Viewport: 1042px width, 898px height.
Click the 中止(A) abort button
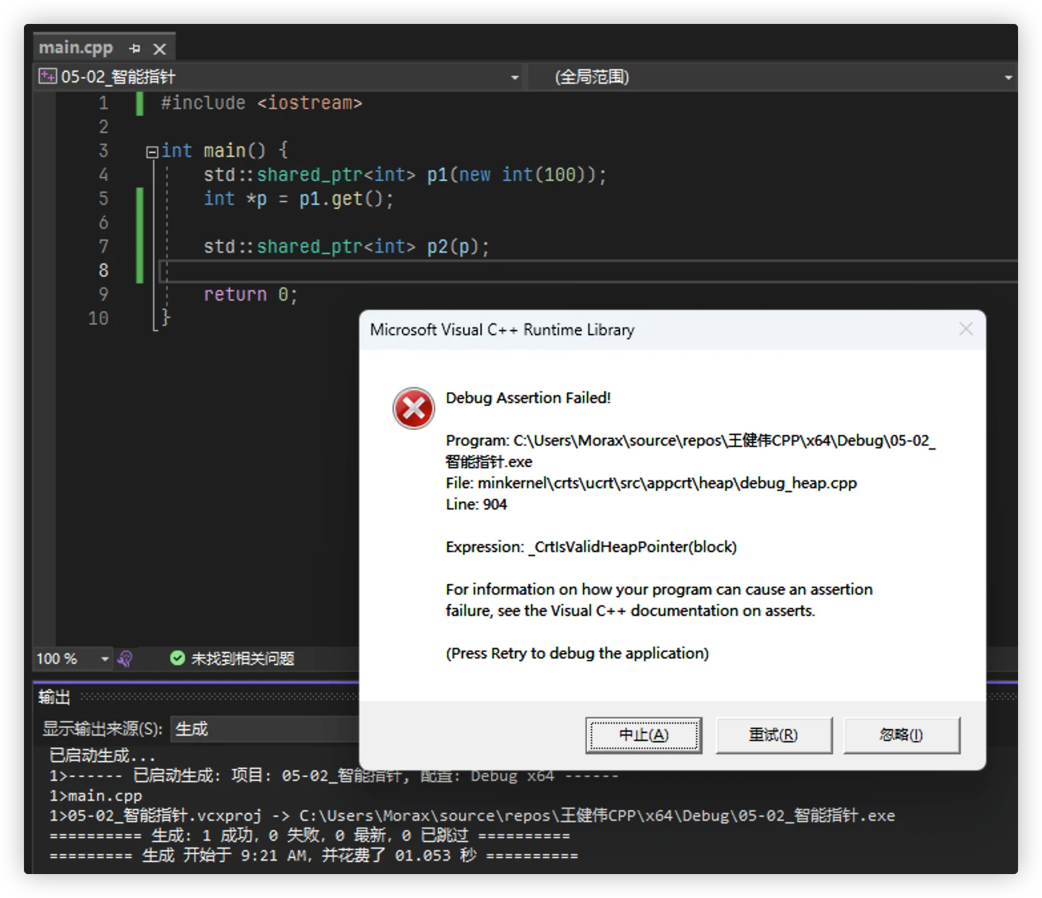click(x=643, y=735)
